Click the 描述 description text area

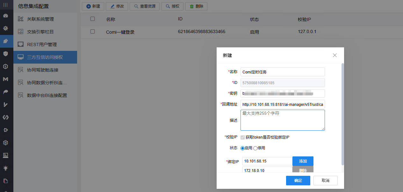click(x=283, y=120)
